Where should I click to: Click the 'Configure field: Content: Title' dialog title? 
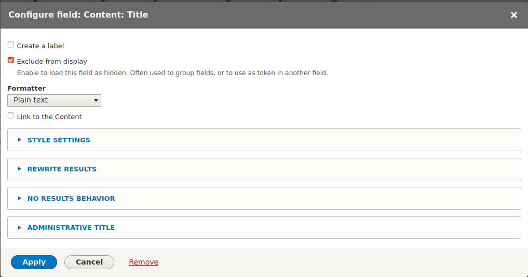[78, 15]
